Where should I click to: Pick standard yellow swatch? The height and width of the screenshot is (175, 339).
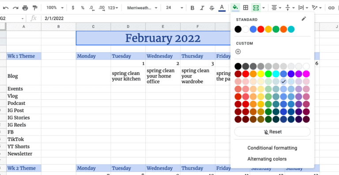[268, 29]
